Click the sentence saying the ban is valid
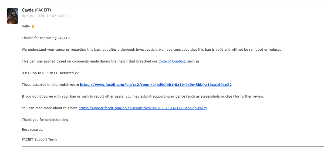Screen dimensions: 324x148 click(152, 50)
